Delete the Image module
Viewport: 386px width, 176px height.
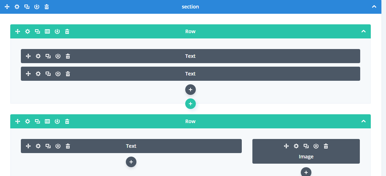(x=326, y=146)
